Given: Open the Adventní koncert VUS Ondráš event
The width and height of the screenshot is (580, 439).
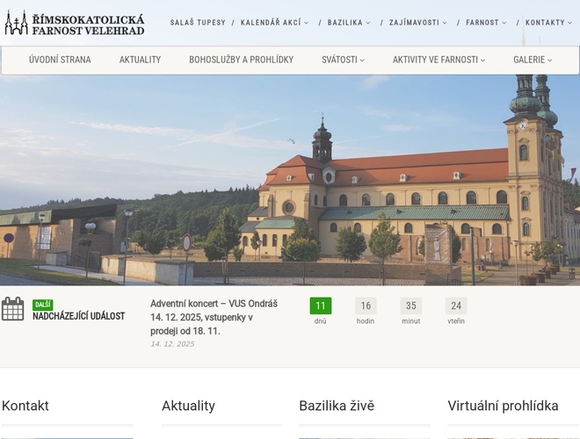Looking at the screenshot, I should pyautogui.click(x=214, y=318).
